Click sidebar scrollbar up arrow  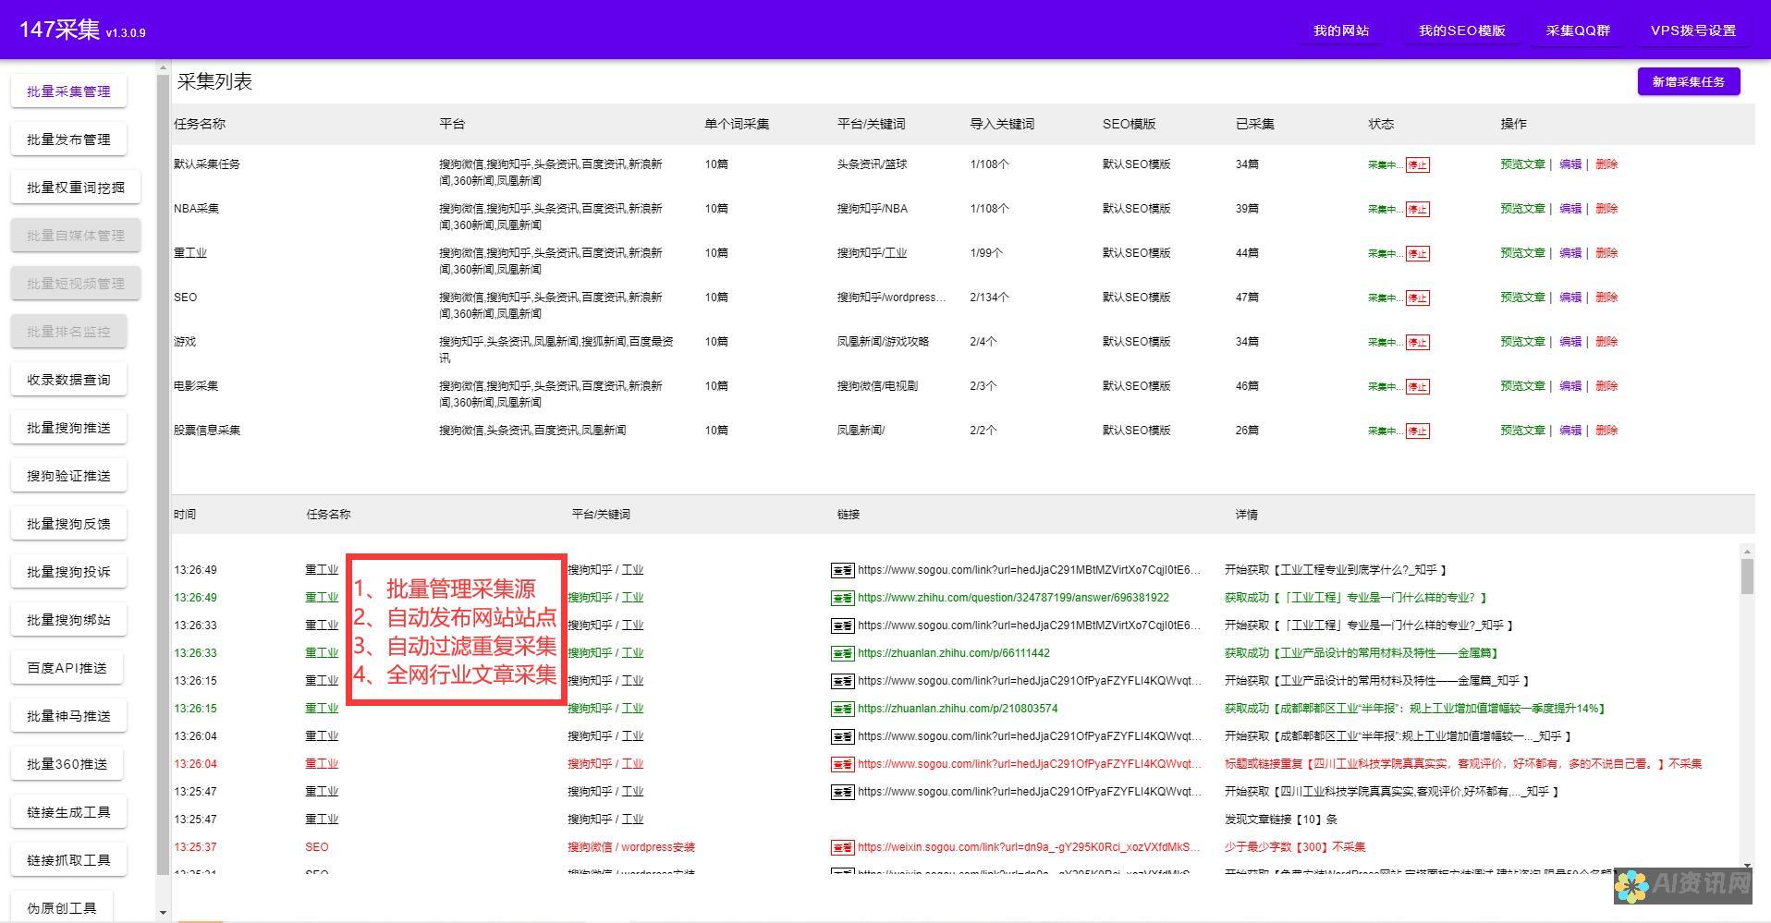(164, 68)
